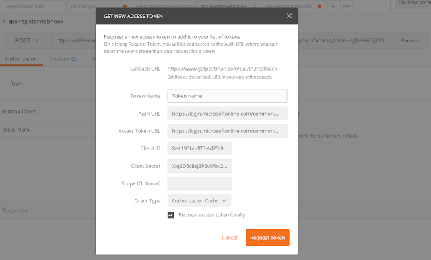Click the Client Secret field
The height and width of the screenshot is (260, 431).
(199, 166)
